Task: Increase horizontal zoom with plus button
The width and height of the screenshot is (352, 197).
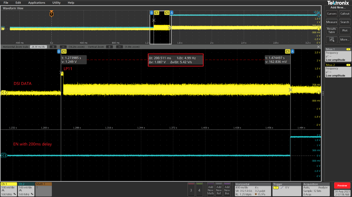Action: [x=53, y=47]
